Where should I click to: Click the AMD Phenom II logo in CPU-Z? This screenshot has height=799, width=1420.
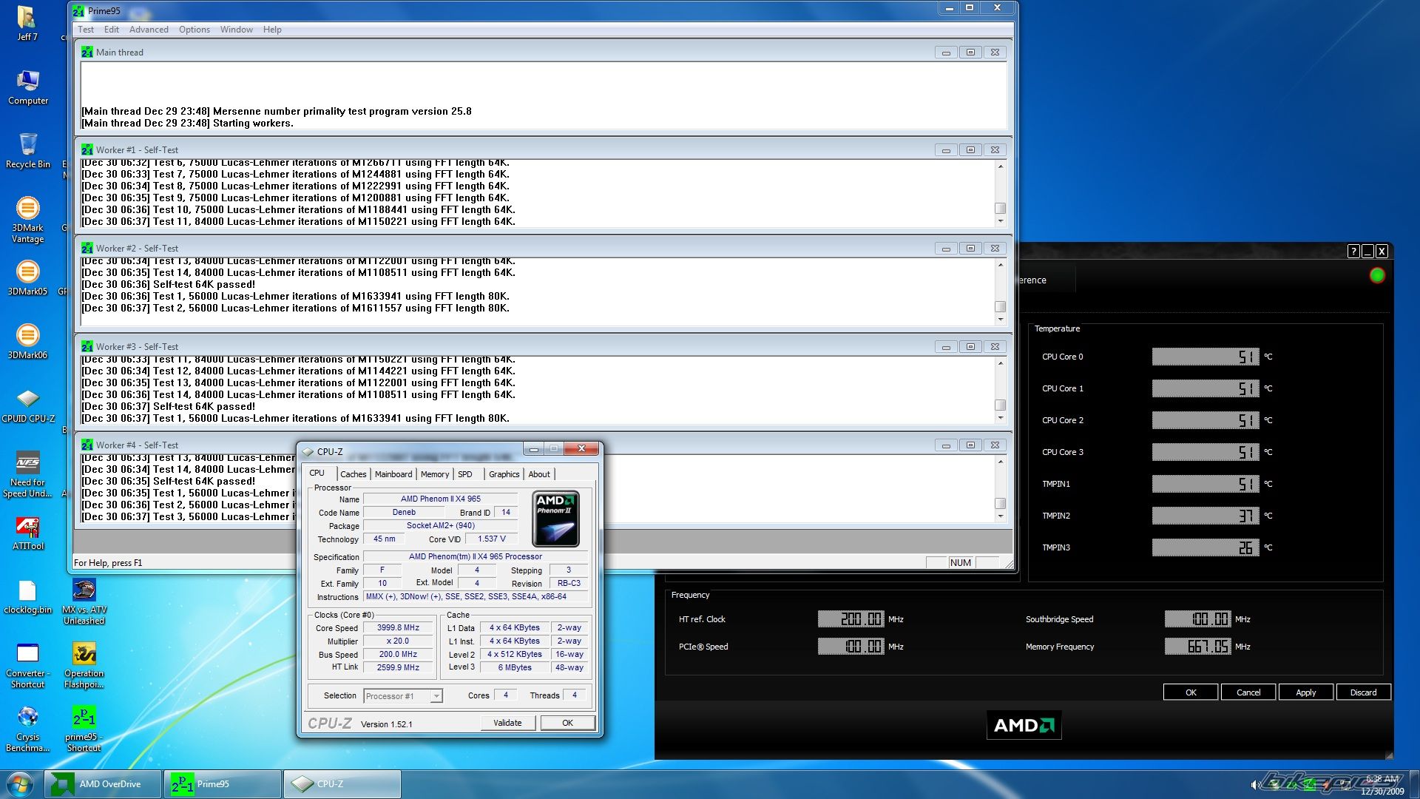(555, 519)
